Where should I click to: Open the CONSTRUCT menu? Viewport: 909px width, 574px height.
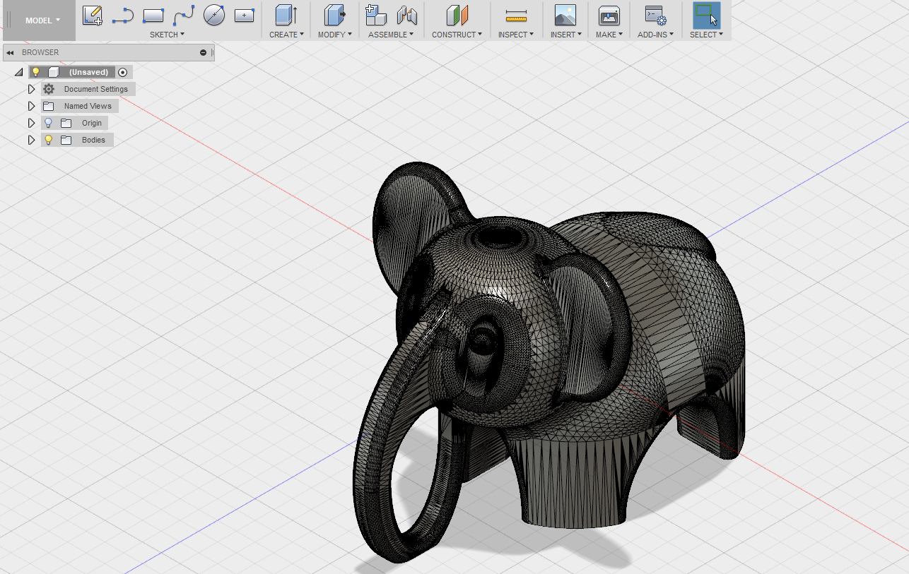(x=457, y=35)
